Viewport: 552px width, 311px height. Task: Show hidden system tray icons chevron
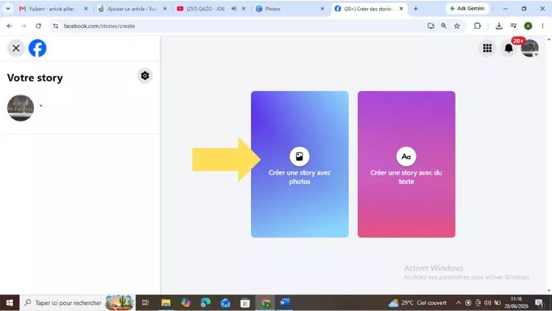[x=459, y=303]
